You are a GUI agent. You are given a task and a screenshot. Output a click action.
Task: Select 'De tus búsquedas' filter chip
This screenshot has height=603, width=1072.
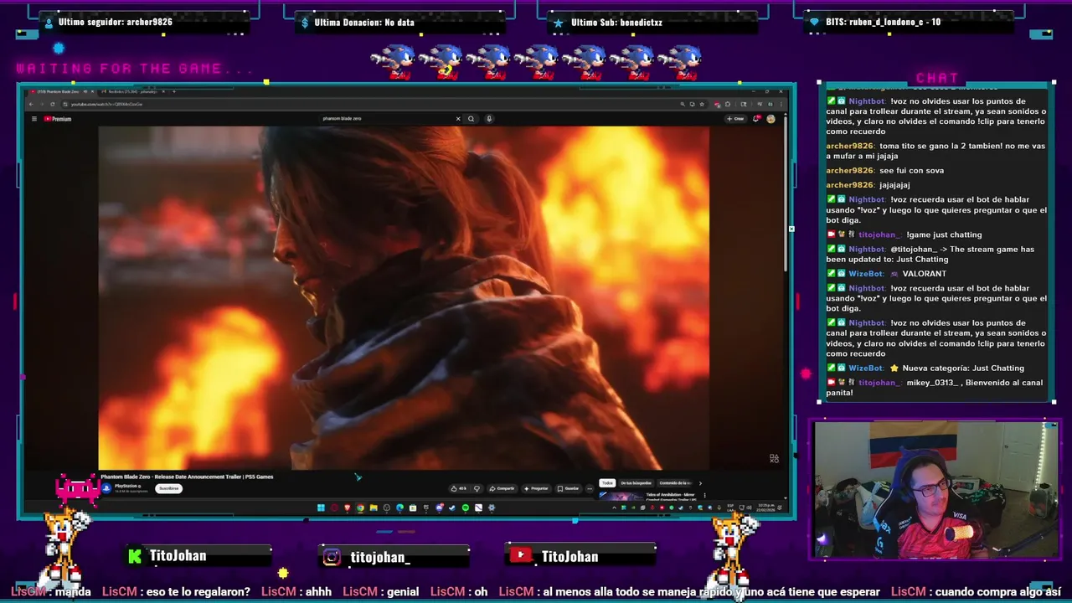(x=636, y=483)
